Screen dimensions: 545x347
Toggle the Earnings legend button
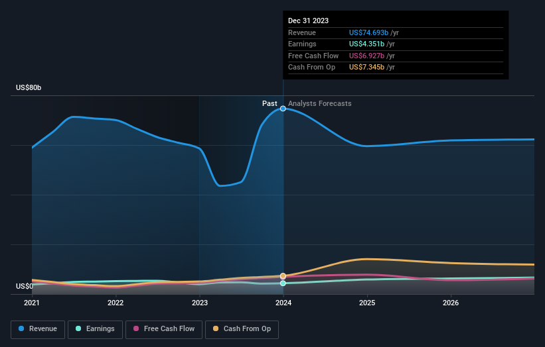coord(95,329)
